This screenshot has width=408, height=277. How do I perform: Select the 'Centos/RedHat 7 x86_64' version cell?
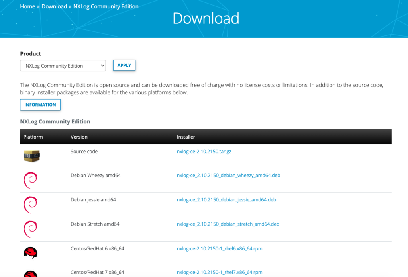tap(97, 272)
